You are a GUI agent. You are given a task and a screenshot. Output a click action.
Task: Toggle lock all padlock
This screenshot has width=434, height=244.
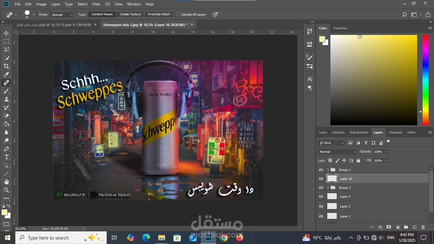[x=358, y=160]
